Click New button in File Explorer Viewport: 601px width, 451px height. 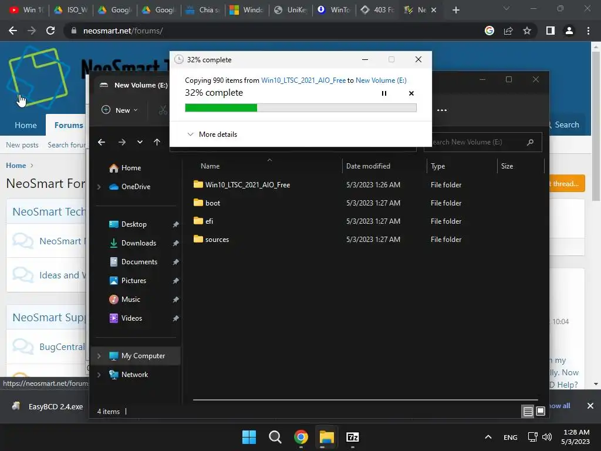[x=119, y=110]
